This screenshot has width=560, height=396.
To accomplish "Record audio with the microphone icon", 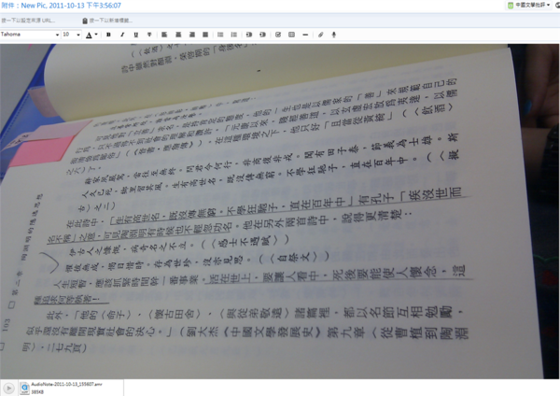I will 334,35.
